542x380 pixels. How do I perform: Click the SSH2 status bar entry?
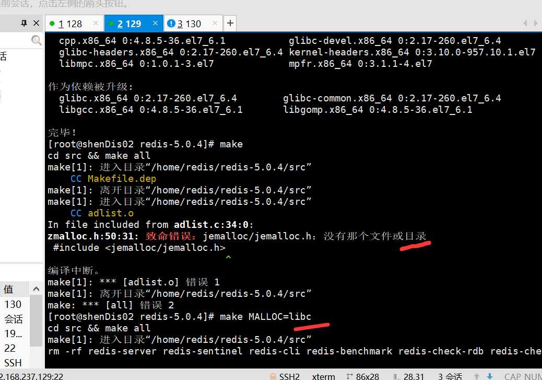click(289, 376)
